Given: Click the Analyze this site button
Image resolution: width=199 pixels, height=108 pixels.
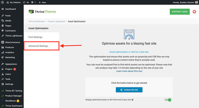Looking at the screenshot, I should click(x=129, y=90).
